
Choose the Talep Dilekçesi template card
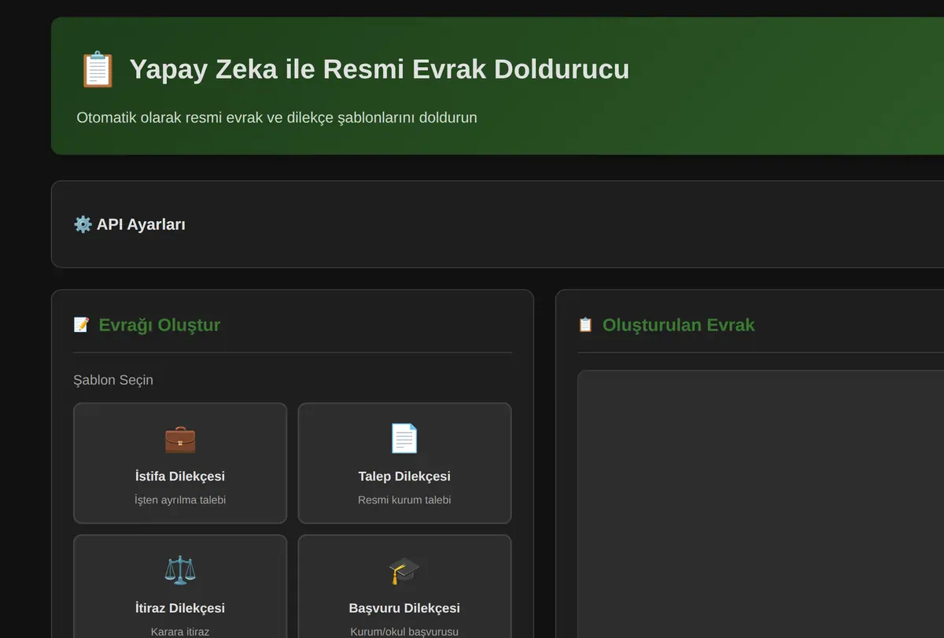point(404,463)
